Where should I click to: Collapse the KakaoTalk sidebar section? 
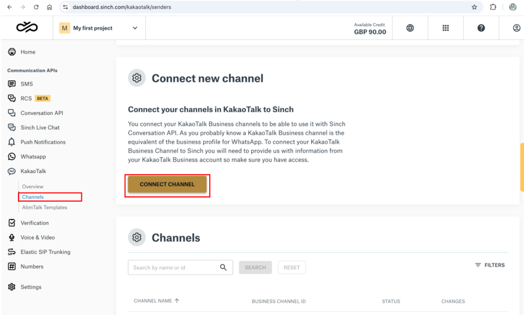[x=27, y=171]
